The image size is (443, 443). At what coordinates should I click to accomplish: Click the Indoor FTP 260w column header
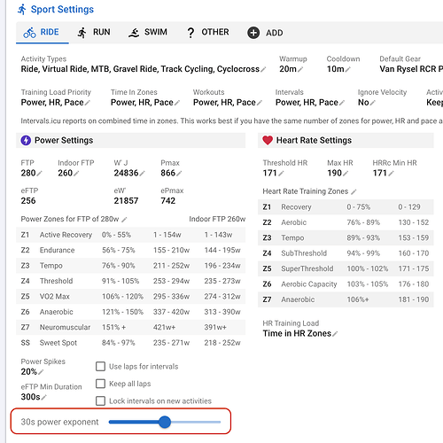(217, 219)
